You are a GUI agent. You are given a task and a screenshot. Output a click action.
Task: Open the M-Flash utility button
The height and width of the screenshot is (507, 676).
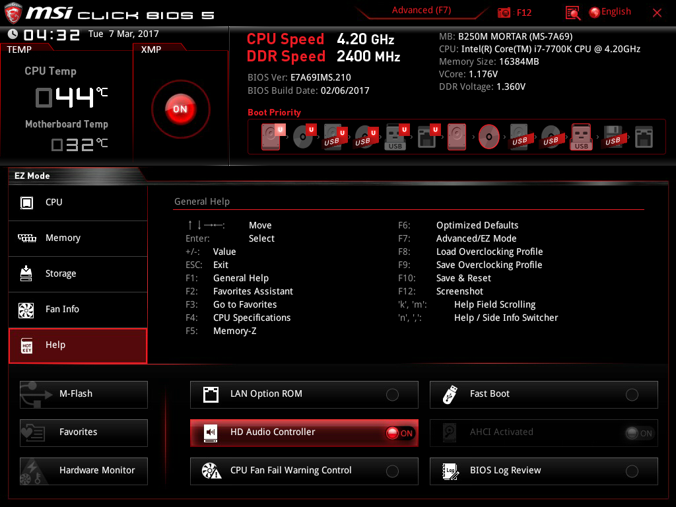click(x=84, y=394)
